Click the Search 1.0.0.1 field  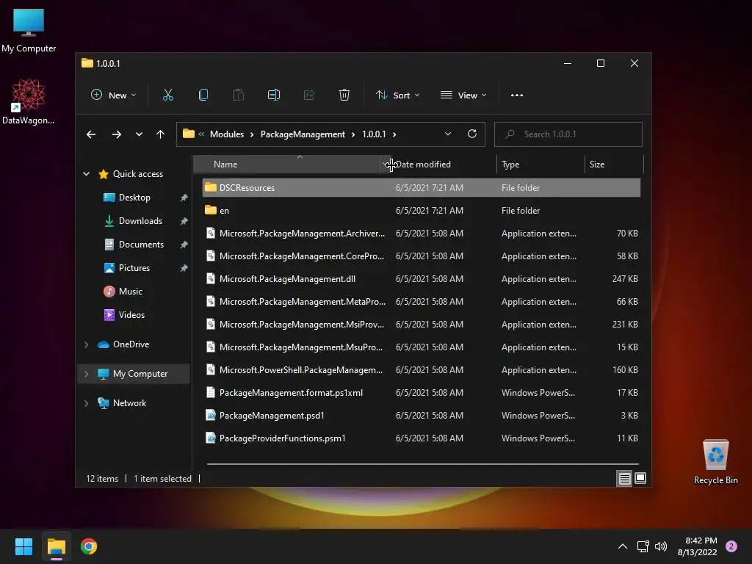(568, 134)
